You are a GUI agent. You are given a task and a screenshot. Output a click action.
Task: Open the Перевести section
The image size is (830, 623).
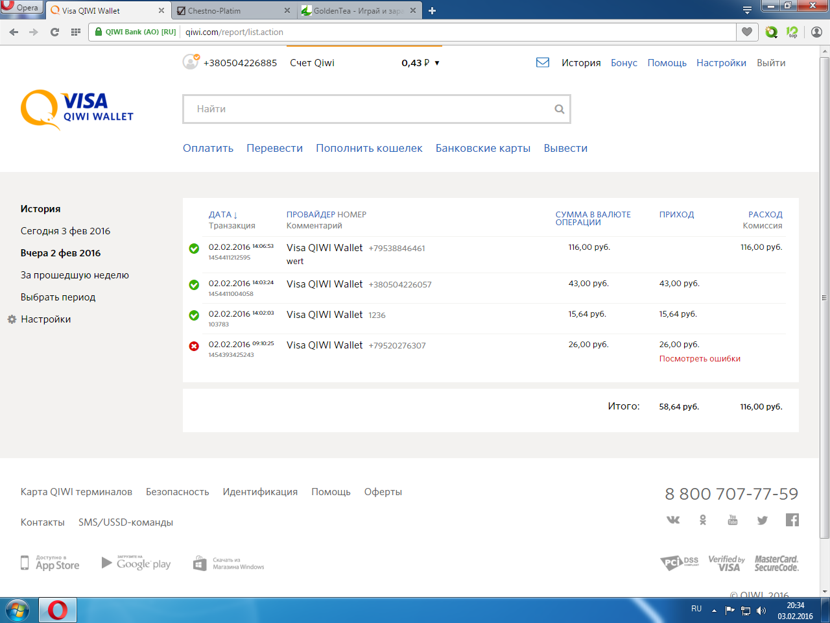274,148
